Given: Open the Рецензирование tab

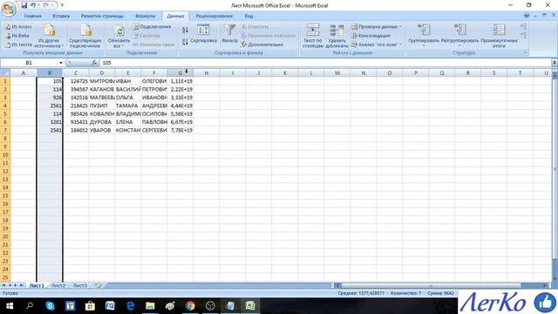Looking at the screenshot, I should tap(214, 16).
